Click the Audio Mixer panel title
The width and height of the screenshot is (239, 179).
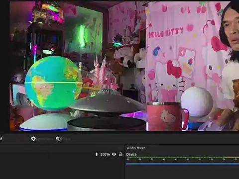[x=136, y=148]
